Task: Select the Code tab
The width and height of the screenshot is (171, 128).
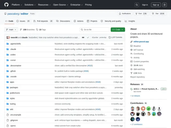Action: (x=9, y=21)
